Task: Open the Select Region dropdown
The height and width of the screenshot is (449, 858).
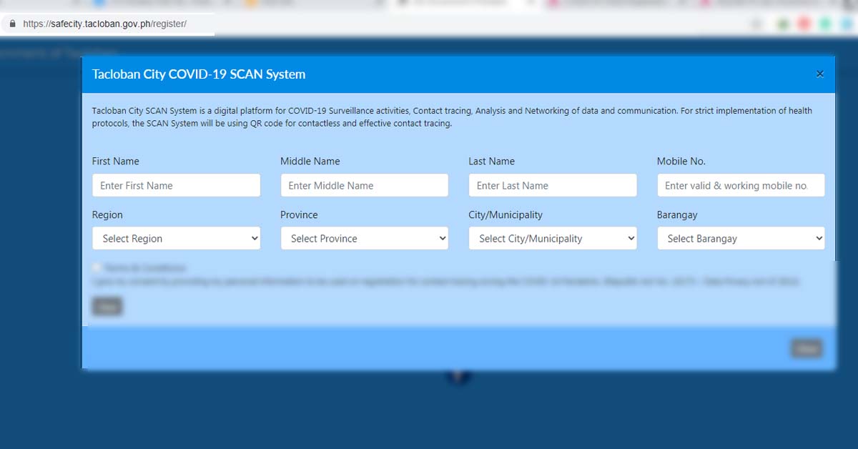Action: click(x=176, y=238)
